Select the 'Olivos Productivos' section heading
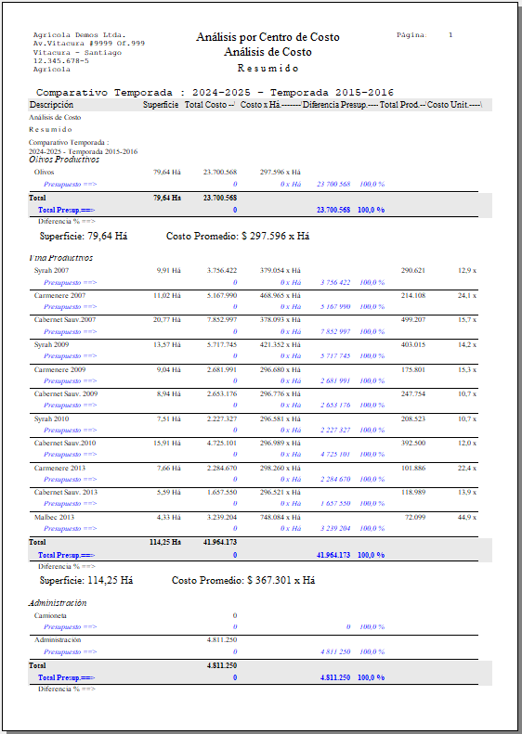Viewport: 522px width, 734px height. (x=64, y=160)
